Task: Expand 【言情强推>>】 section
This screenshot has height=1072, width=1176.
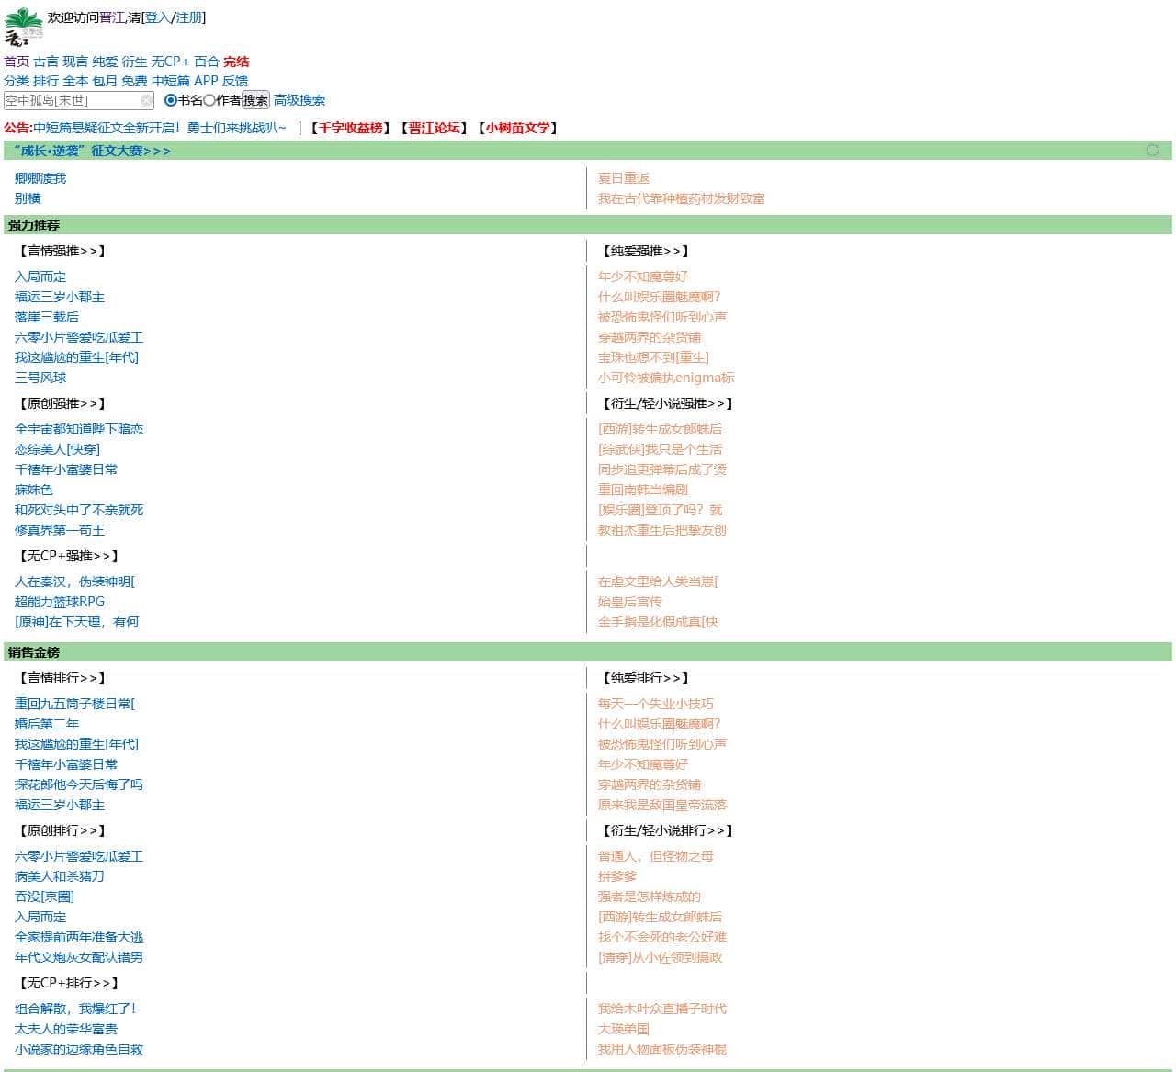Action: [x=62, y=251]
